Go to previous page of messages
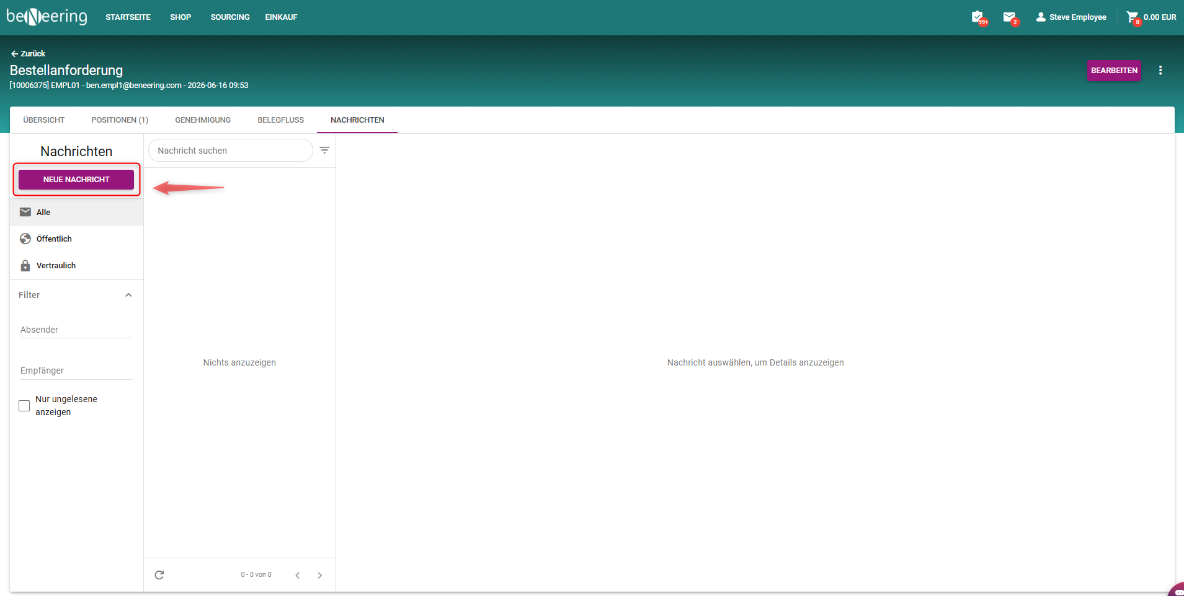 (x=298, y=576)
